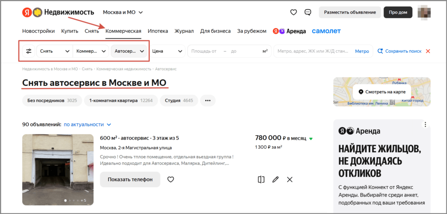Click the Разместить объявление button
447x214 pixels.
tap(350, 12)
